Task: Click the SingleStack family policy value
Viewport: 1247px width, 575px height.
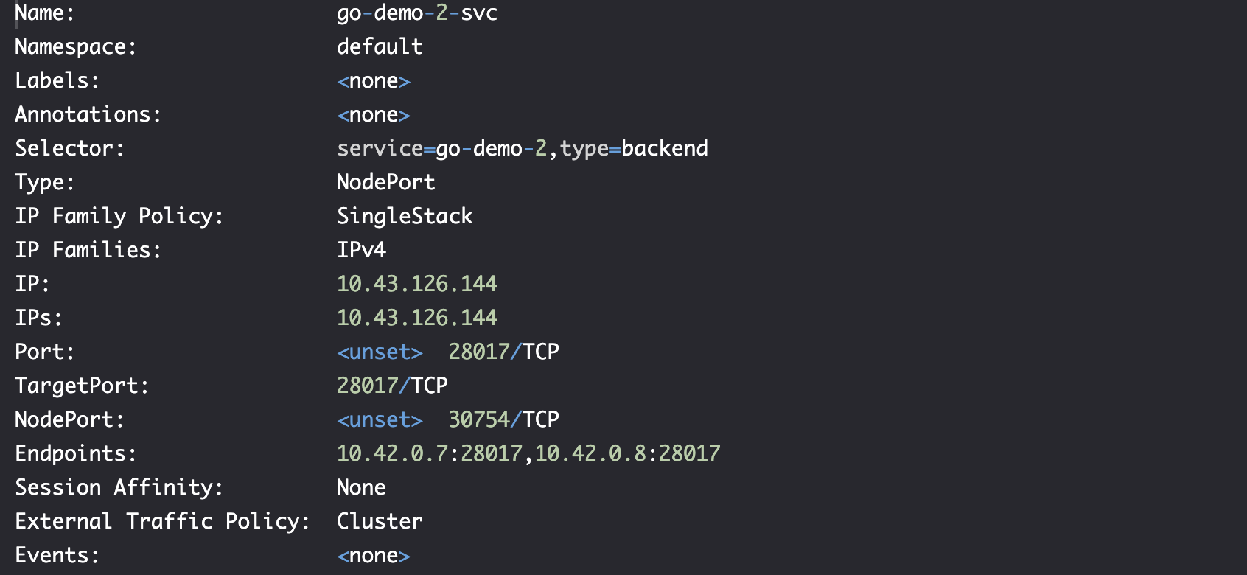Action: pyautogui.click(x=405, y=216)
